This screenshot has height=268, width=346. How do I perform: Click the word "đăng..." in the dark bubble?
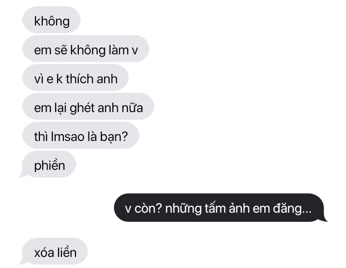point(292,208)
